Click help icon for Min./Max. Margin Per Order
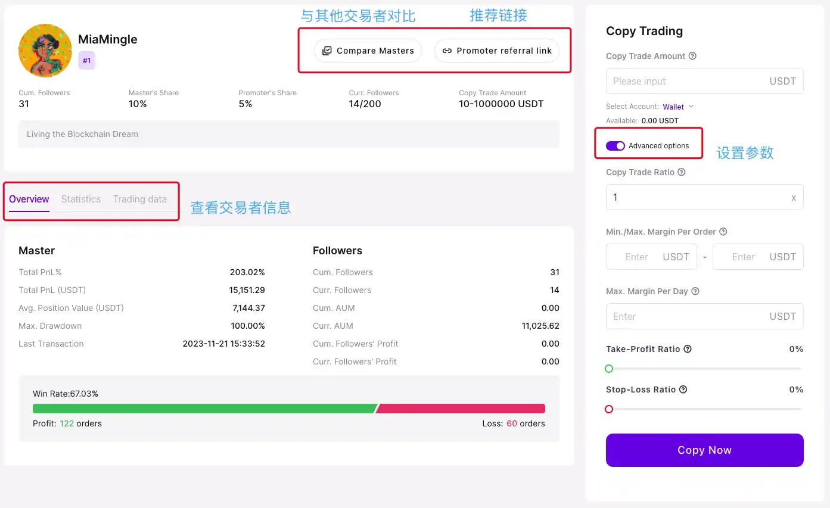This screenshot has height=508, width=830. point(723,232)
